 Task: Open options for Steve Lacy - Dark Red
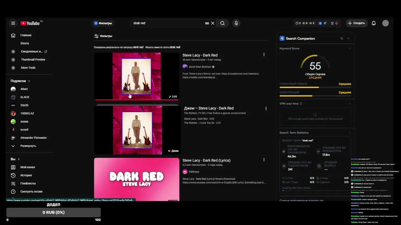pyautogui.click(x=264, y=55)
